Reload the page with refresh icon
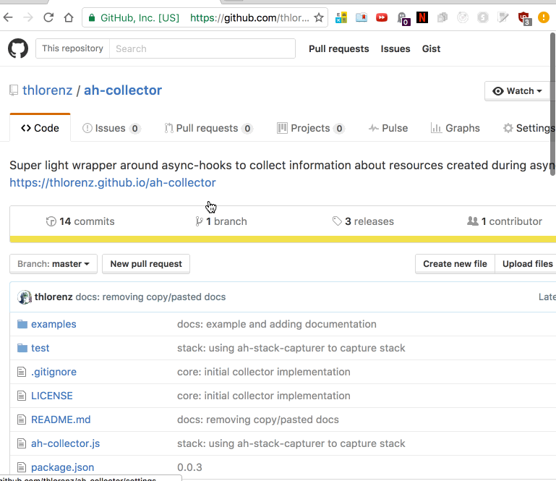 pos(48,17)
